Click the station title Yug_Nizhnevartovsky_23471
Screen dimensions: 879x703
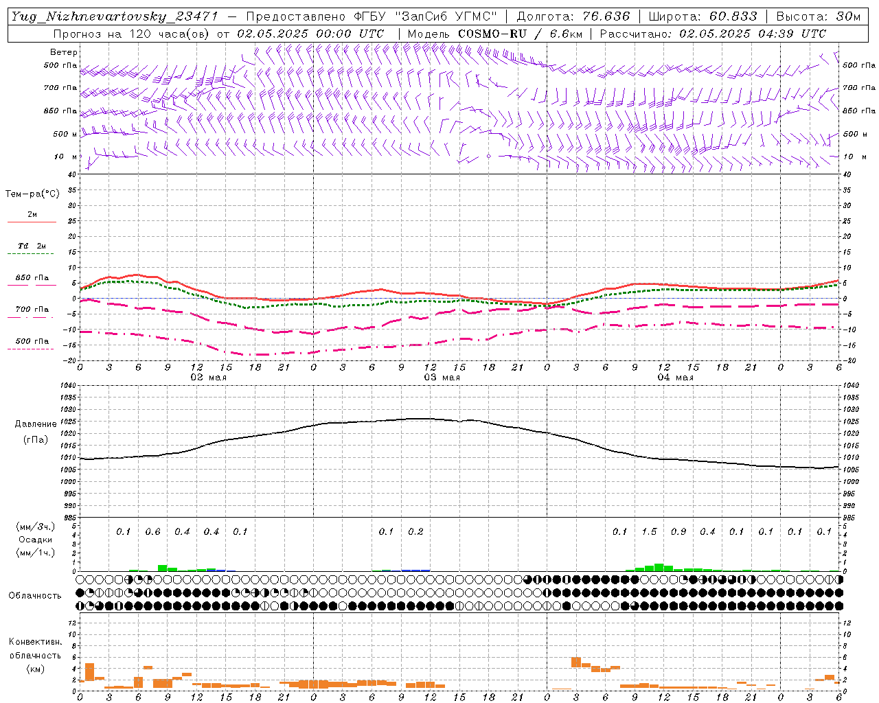click(x=114, y=16)
